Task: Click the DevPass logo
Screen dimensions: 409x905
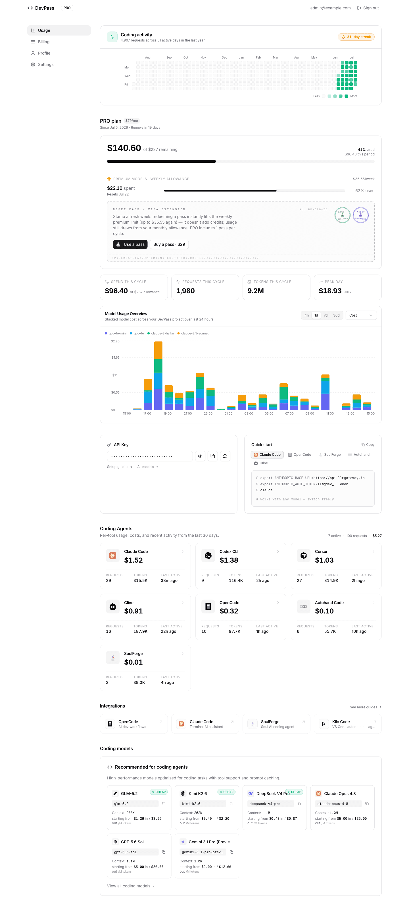Action: (x=41, y=8)
